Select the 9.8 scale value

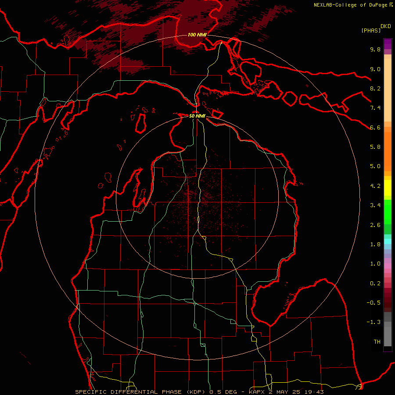tap(375, 49)
